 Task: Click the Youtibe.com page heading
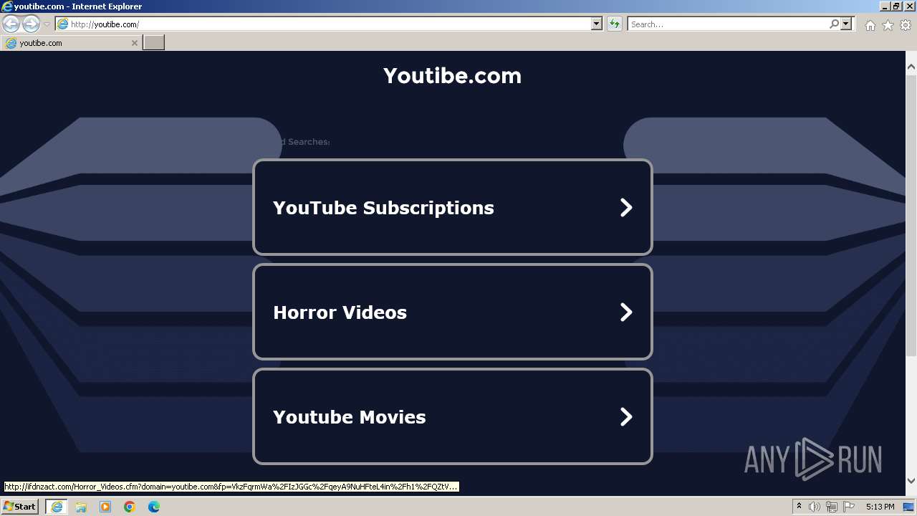452,76
